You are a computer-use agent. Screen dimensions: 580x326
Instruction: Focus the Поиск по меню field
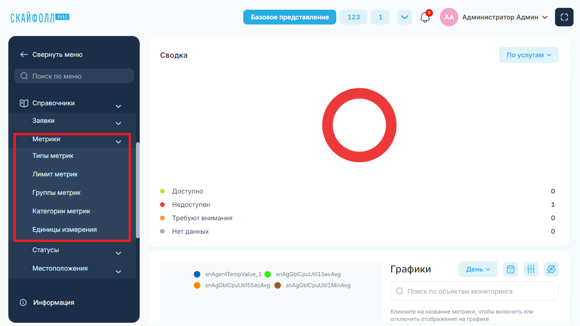click(x=74, y=76)
